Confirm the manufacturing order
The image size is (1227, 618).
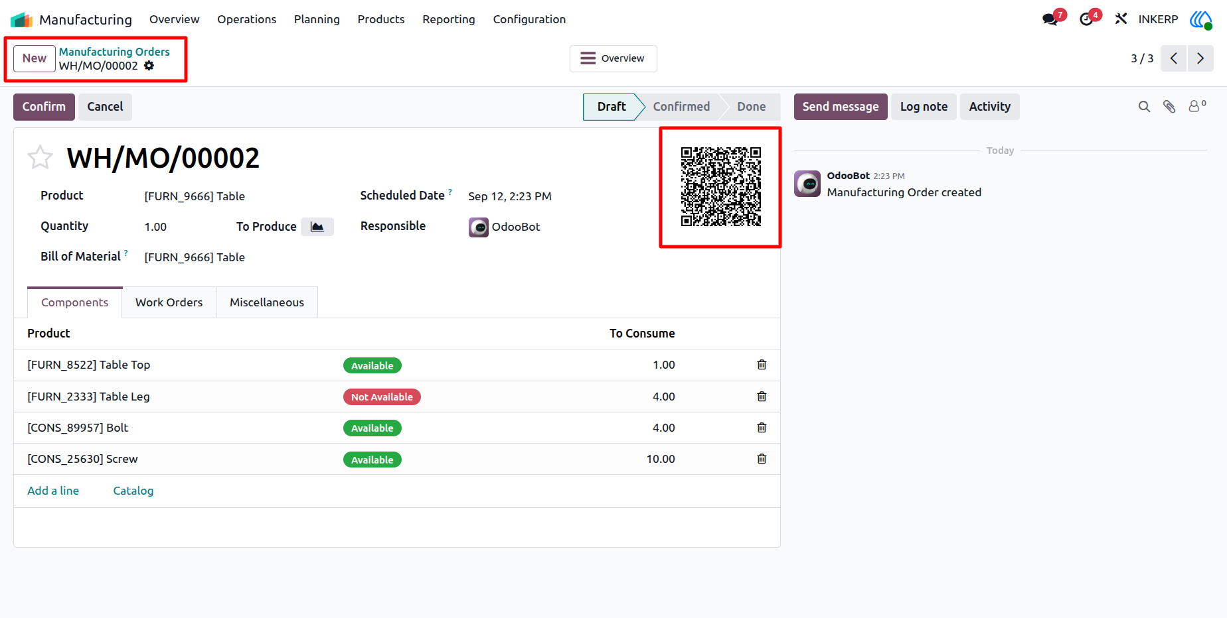(44, 107)
